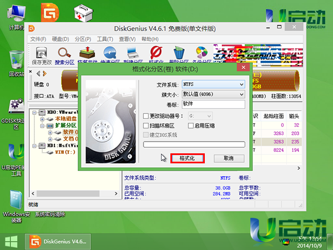
Task: Collapse the HD0:VMware disk tree node
Action: click(34, 112)
